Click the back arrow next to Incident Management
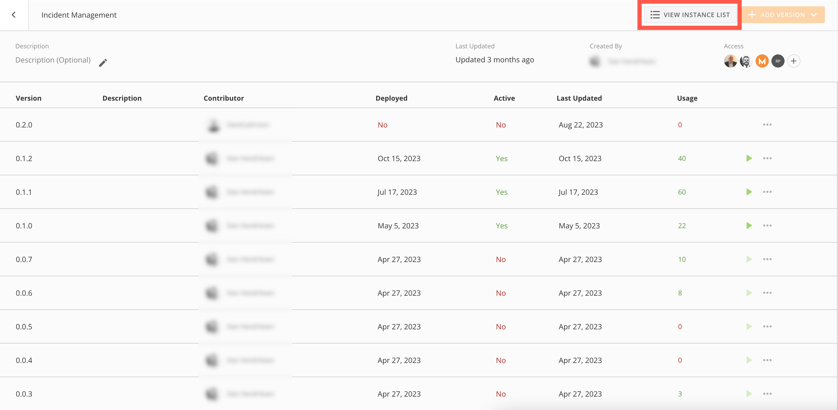The image size is (838, 410). [x=14, y=15]
